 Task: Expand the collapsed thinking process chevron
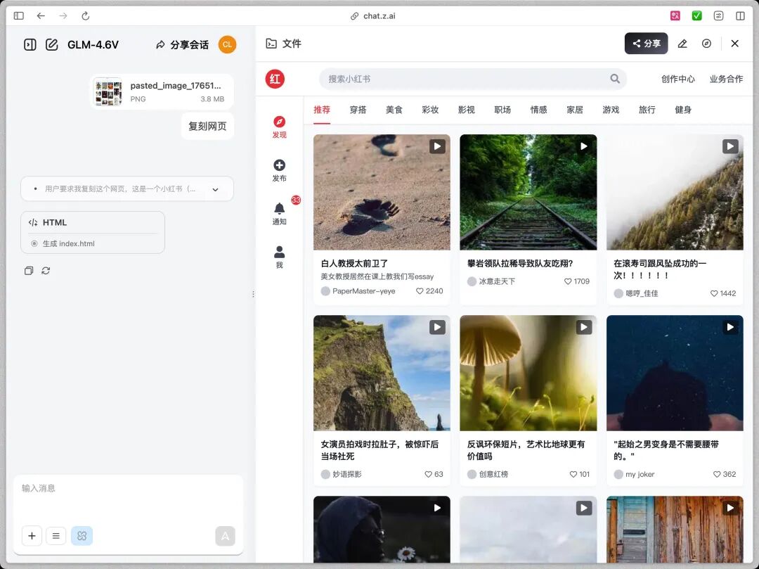215,189
